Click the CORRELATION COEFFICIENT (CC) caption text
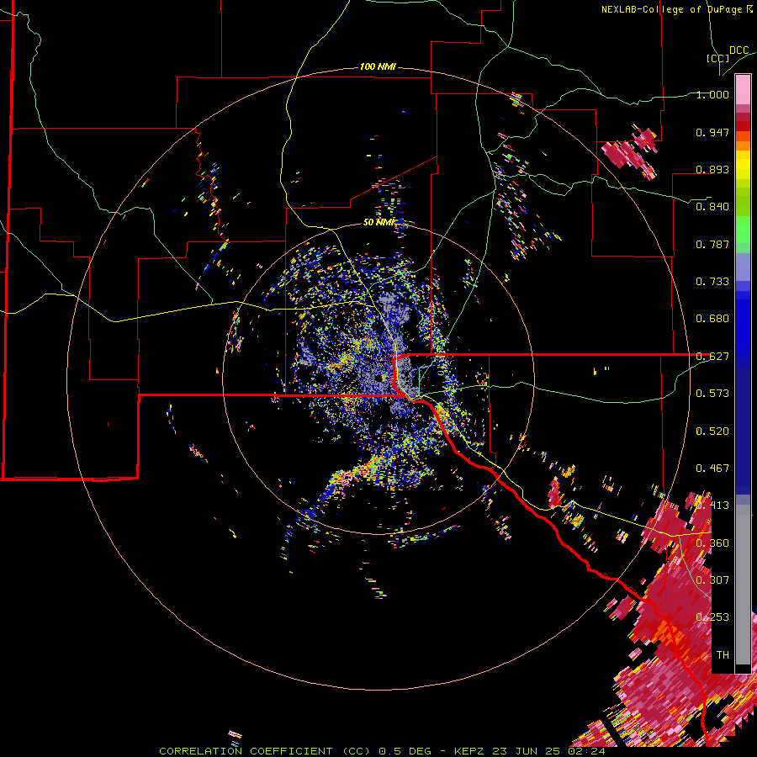 point(263,751)
